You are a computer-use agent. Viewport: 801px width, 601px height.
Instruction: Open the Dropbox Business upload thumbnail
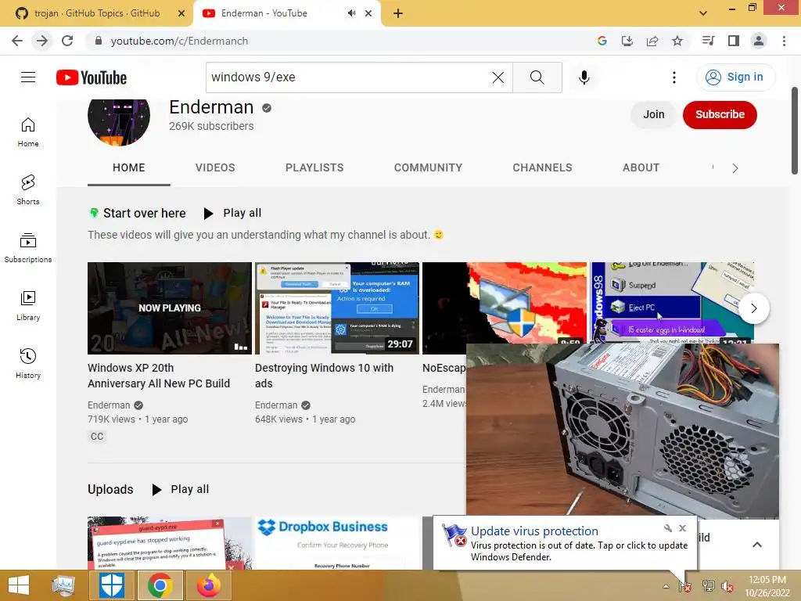point(337,543)
